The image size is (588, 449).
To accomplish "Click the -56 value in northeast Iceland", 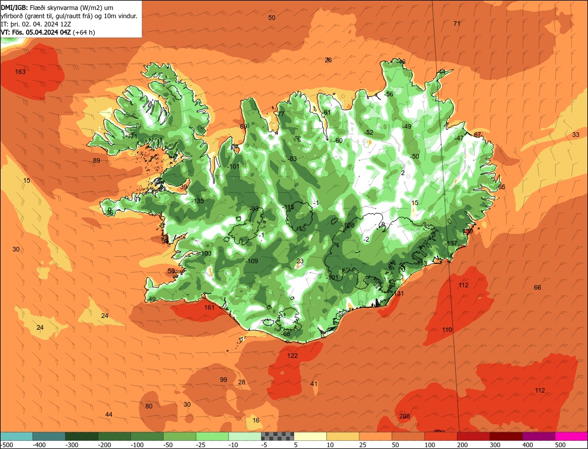I will pyautogui.click(x=389, y=94).
